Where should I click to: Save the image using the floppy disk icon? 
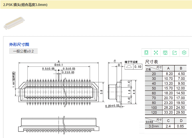(165, 52)
